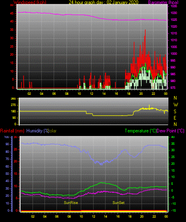Click the 'SunRise' marker label
186x222 pixels.
point(71,203)
